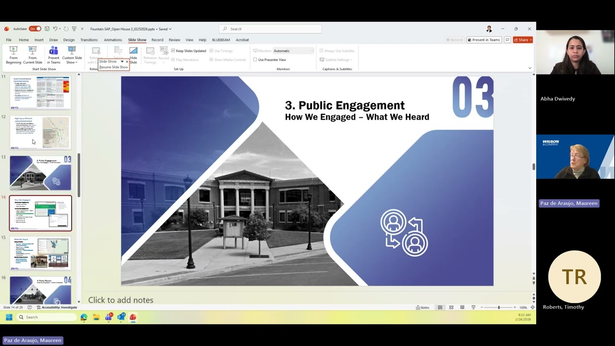615x346 pixels.
Task: Open the View tab
Action: (189, 40)
